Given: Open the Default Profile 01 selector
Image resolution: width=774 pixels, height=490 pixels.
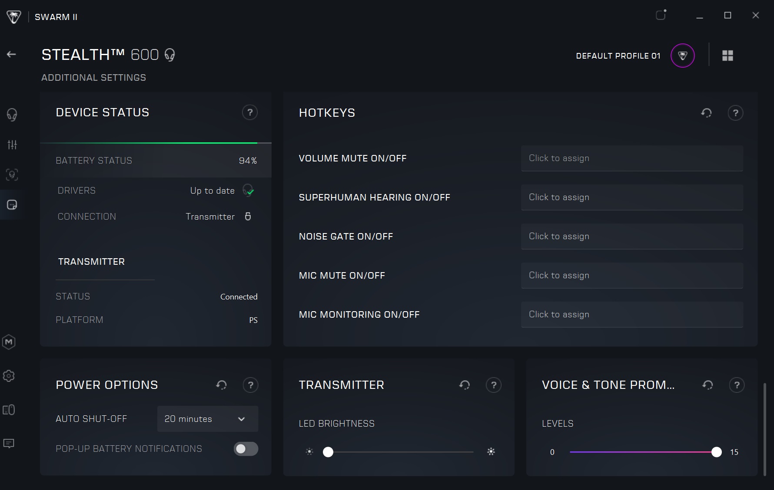Looking at the screenshot, I should (682, 56).
